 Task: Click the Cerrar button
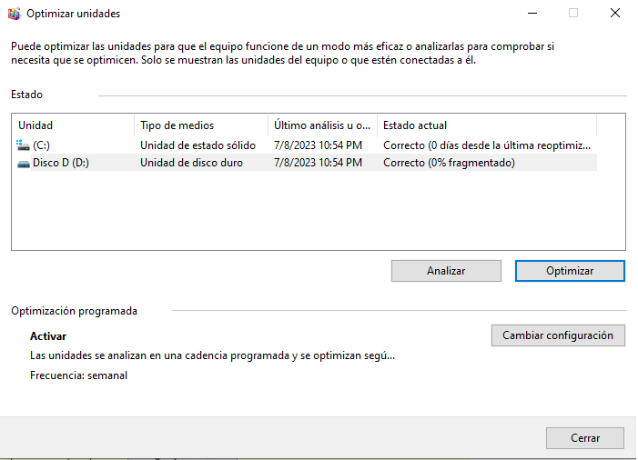pos(584,438)
